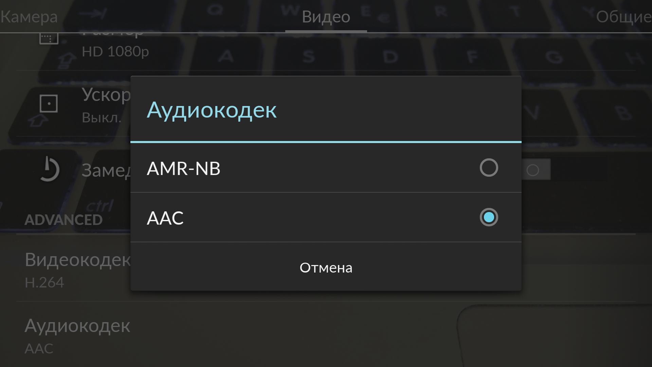Click the Замед setting label
The image size is (652, 367).
(106, 170)
